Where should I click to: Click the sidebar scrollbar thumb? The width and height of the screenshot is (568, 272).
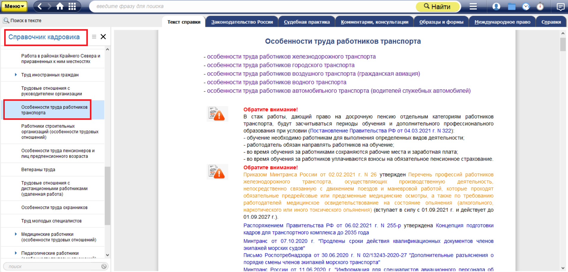(x=107, y=196)
